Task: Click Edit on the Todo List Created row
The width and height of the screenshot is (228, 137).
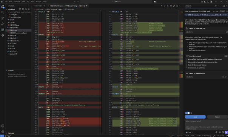Action: click(x=226, y=56)
